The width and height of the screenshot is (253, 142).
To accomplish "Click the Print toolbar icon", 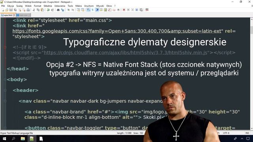I will click(x=28, y=10).
